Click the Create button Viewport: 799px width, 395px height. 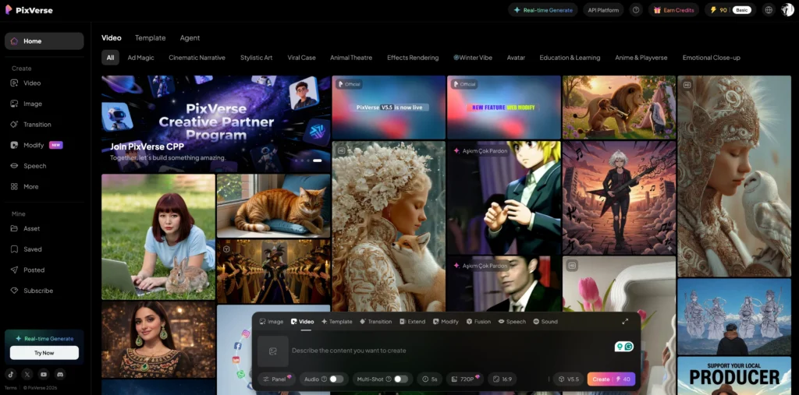[611, 379]
